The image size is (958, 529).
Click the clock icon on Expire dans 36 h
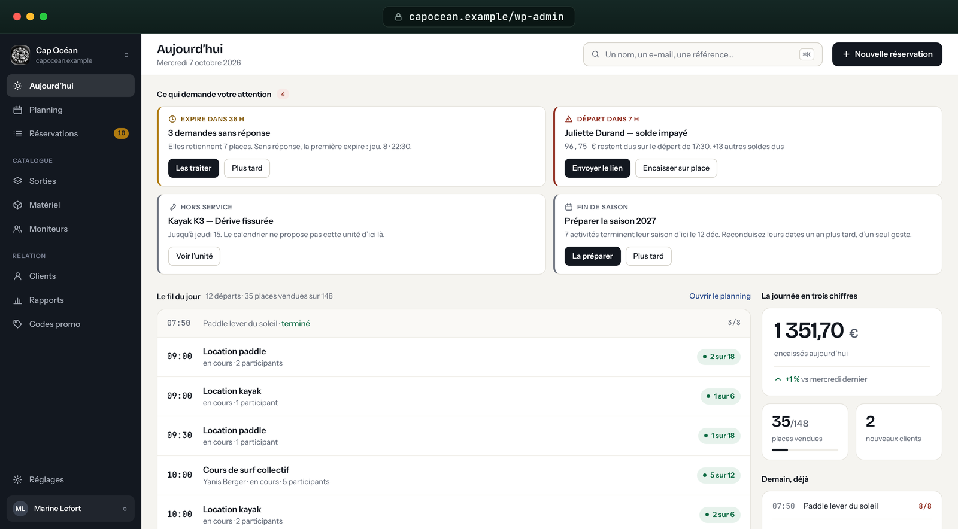[x=172, y=119]
